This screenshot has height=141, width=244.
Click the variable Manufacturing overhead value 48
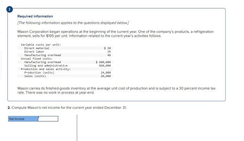coord(109,55)
